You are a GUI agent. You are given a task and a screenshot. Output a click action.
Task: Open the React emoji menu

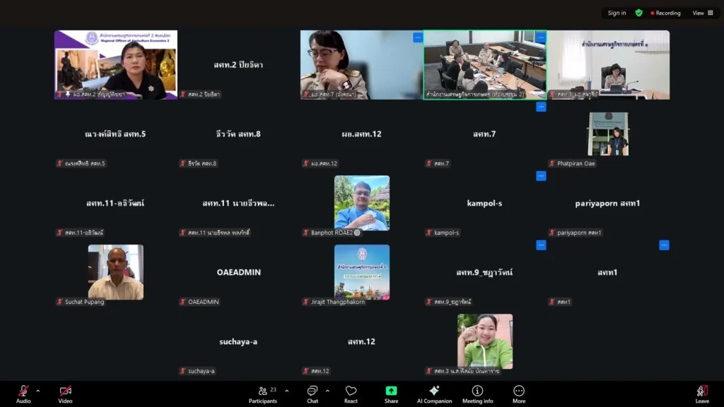(351, 393)
